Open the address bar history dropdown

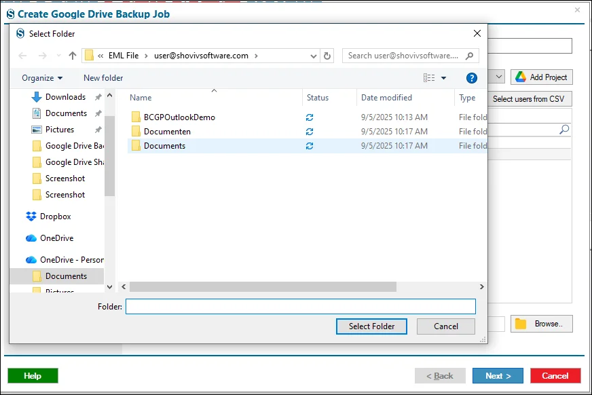coord(314,56)
